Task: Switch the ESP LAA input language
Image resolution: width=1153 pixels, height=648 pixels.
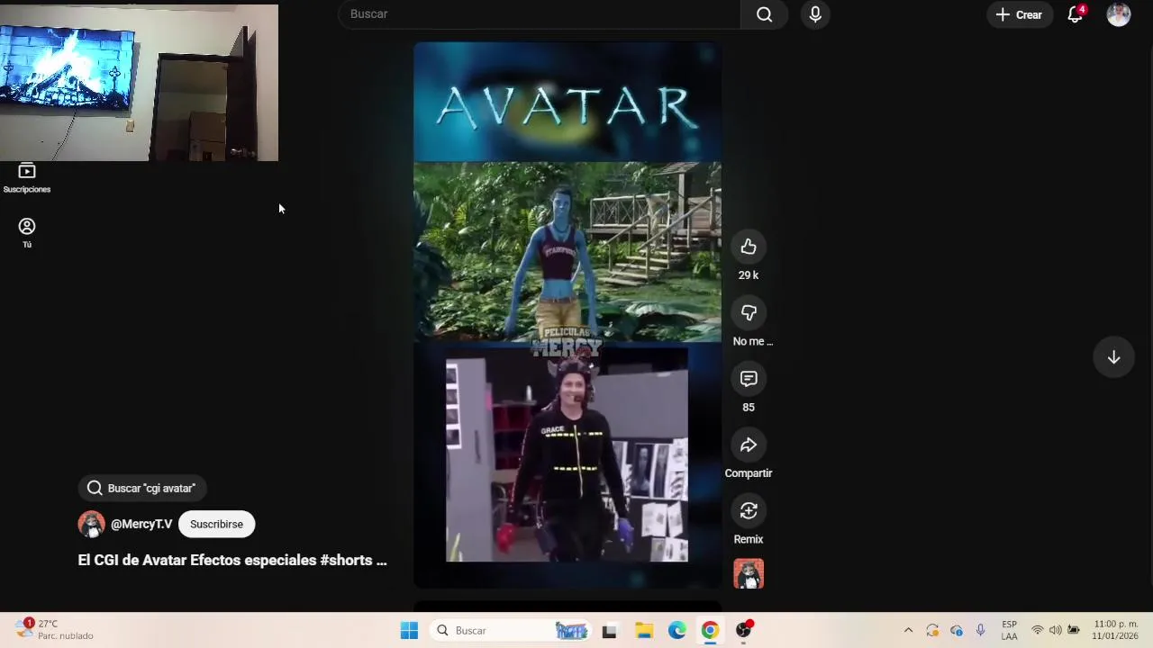Action: [1009, 630]
